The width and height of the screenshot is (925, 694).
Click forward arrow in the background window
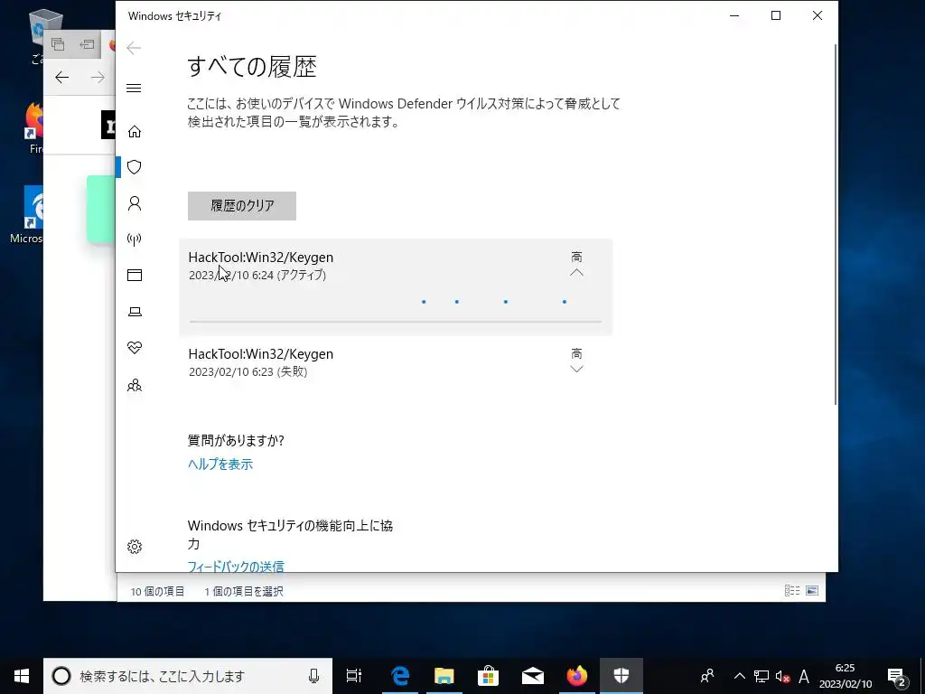tap(98, 78)
